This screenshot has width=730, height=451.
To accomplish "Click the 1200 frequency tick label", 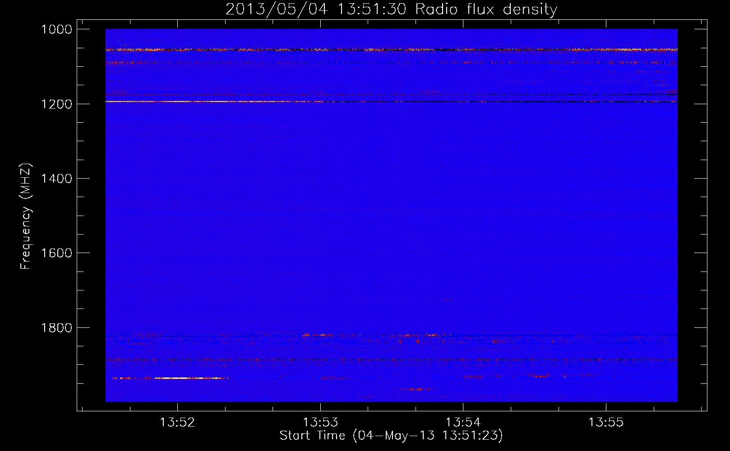I will [x=56, y=104].
